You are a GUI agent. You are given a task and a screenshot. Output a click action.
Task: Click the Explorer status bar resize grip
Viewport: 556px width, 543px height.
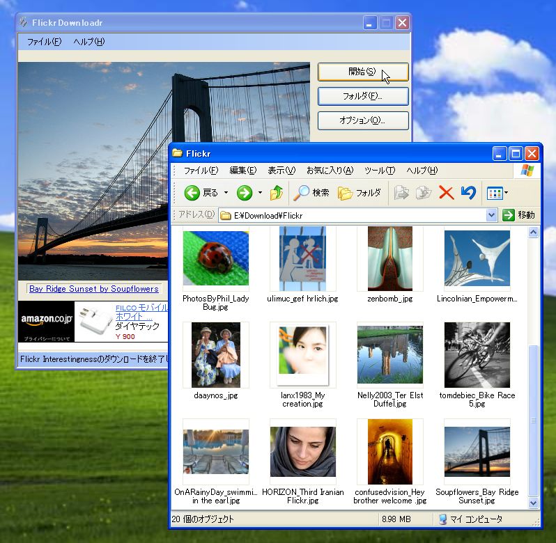(x=536, y=521)
